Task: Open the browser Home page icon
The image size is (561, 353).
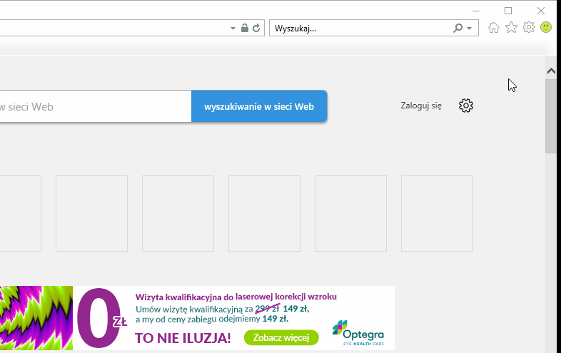Action: tap(494, 28)
